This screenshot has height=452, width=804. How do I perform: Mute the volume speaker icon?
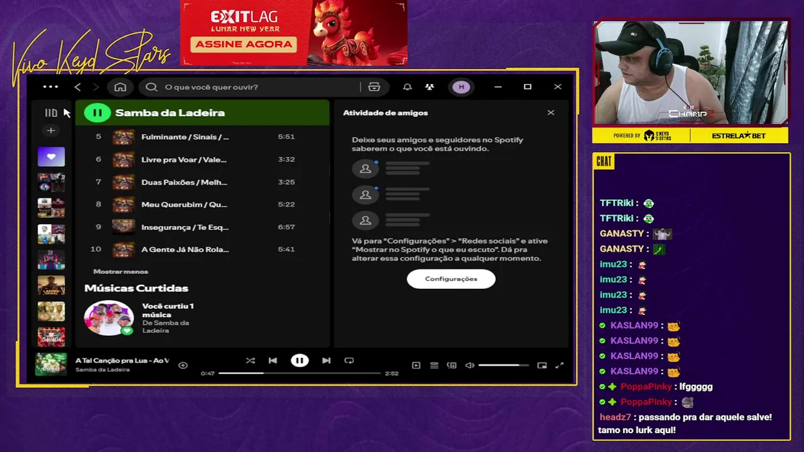469,365
